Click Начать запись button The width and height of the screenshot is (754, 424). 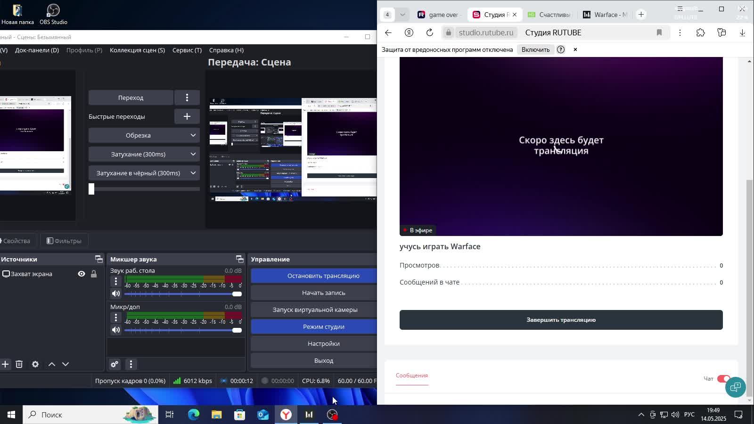314,293
